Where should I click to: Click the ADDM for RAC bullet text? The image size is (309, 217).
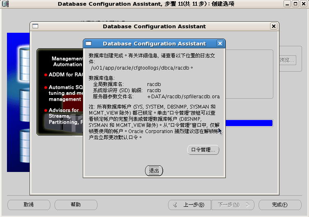point(66,75)
